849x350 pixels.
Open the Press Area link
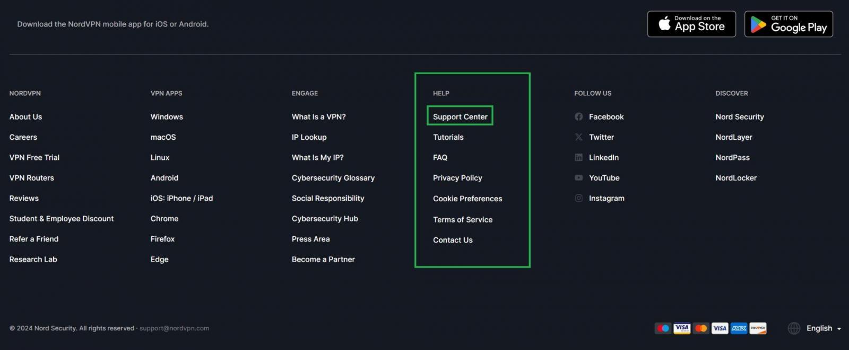pos(310,239)
